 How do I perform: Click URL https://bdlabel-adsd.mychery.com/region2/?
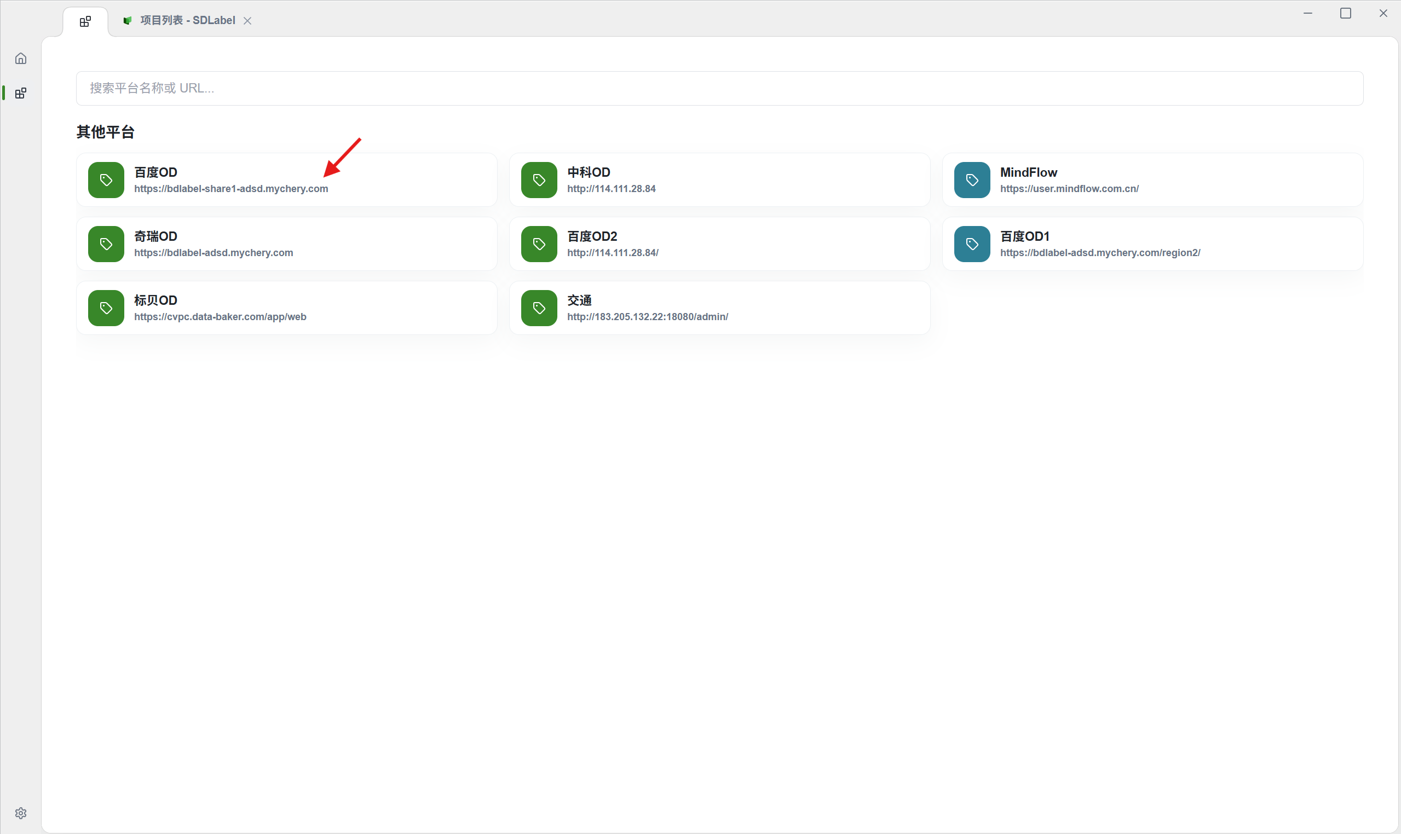click(1100, 253)
